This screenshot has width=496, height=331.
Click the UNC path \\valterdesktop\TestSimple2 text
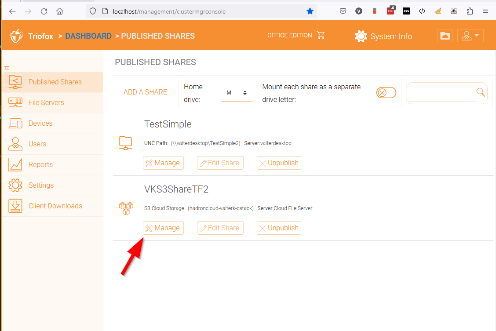tap(206, 143)
